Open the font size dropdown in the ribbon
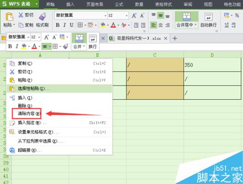 [x=127, y=16]
